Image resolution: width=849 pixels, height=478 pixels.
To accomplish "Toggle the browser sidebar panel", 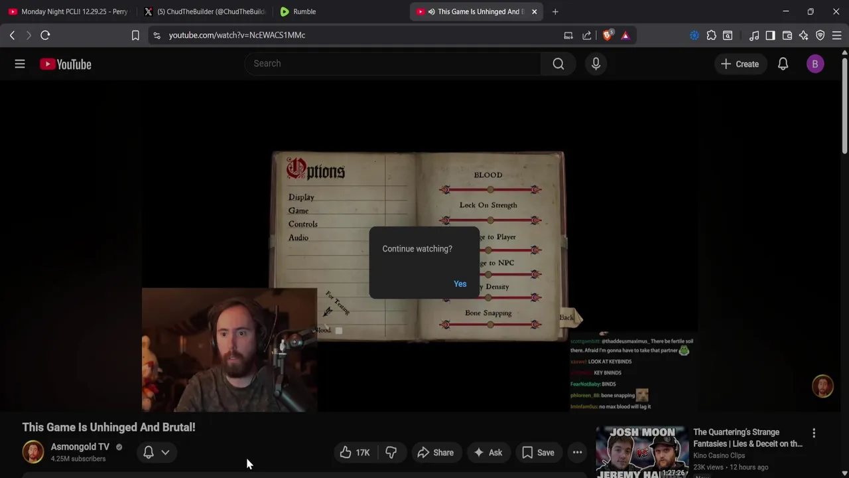I will (770, 35).
